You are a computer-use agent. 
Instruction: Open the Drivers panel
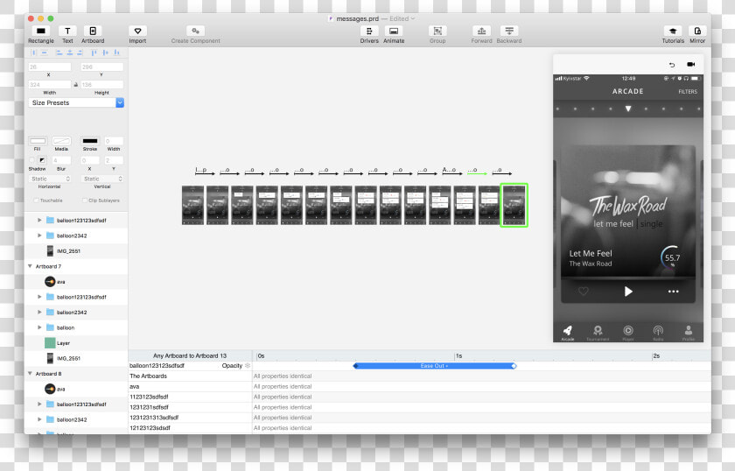pos(369,31)
